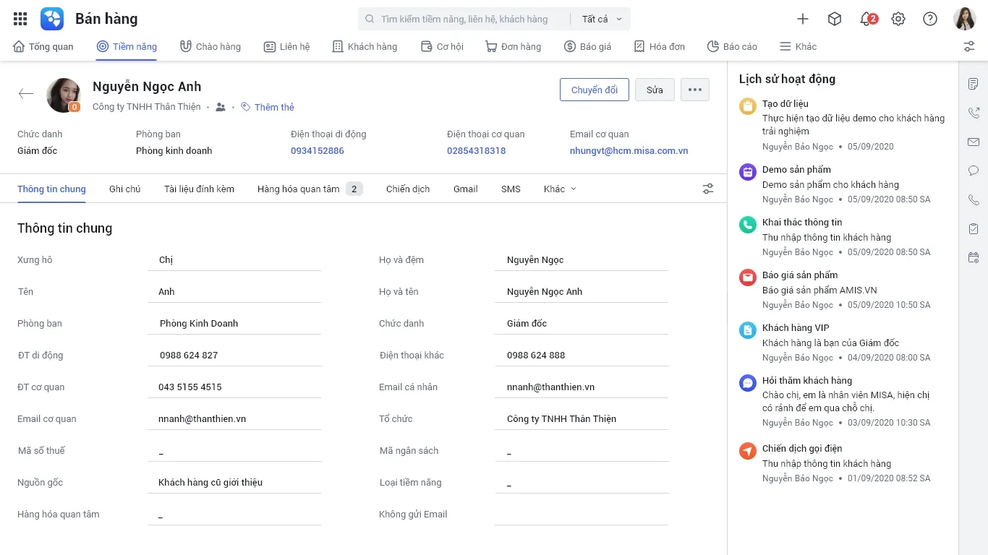Image resolution: width=988 pixels, height=555 pixels.
Task: Click the Khai thác thông tin phone icon
Action: pyautogui.click(x=748, y=225)
